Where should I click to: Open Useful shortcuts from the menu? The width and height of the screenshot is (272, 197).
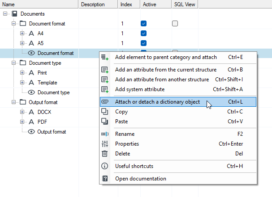coord(178,166)
